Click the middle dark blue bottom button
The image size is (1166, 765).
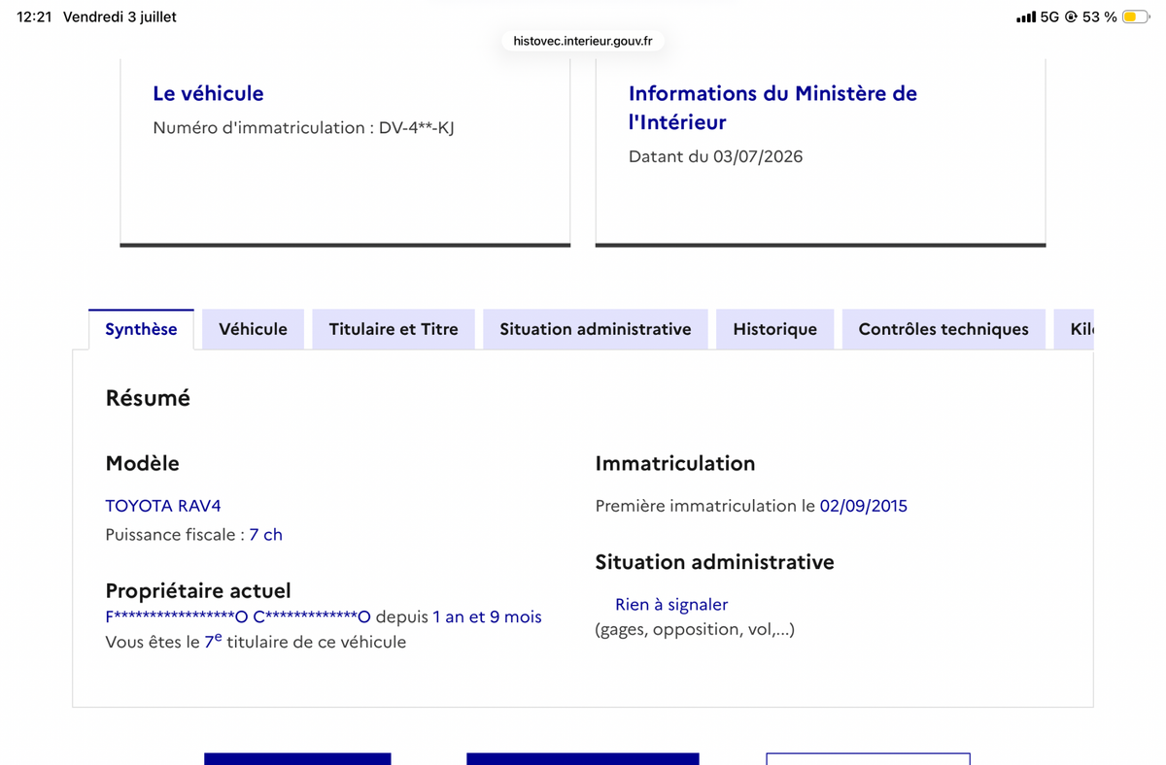(x=583, y=758)
